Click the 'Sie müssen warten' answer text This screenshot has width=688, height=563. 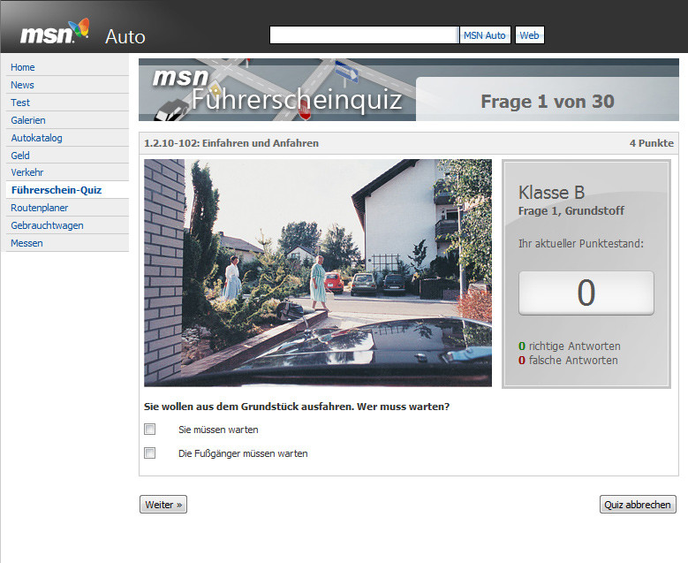218,430
